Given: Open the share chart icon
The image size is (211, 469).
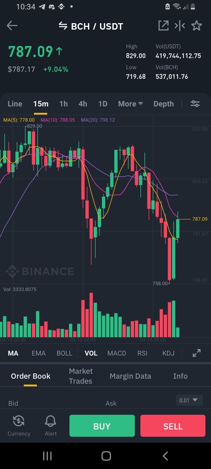Looking at the screenshot, I should coord(163,26).
